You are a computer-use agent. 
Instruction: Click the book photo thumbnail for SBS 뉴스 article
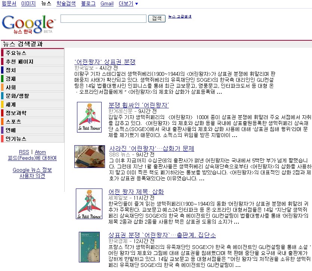pos(90,157)
